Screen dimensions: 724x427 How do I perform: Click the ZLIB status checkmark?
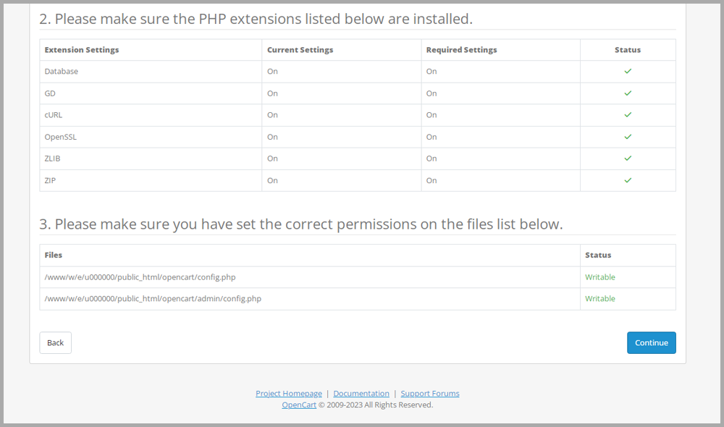(628, 158)
